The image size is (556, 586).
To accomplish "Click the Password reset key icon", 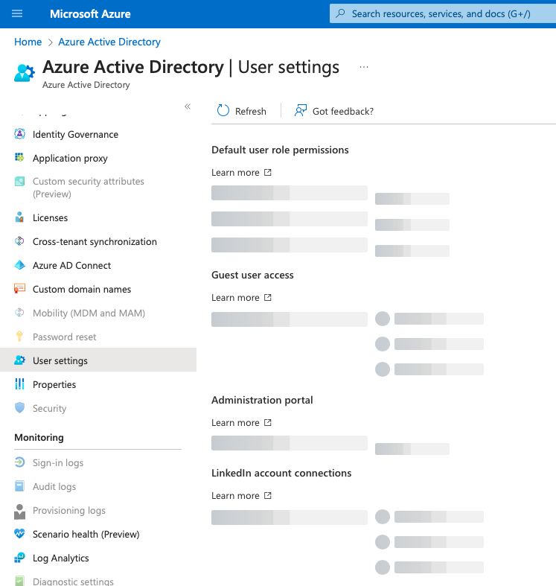I will click(x=19, y=337).
